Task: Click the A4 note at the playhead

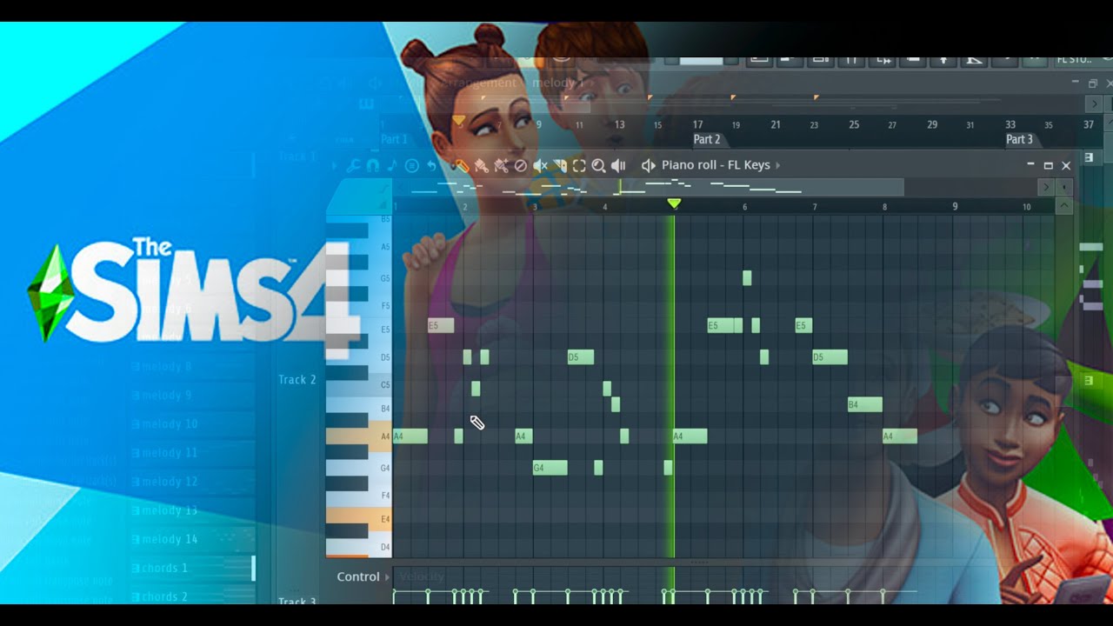Action: [690, 436]
